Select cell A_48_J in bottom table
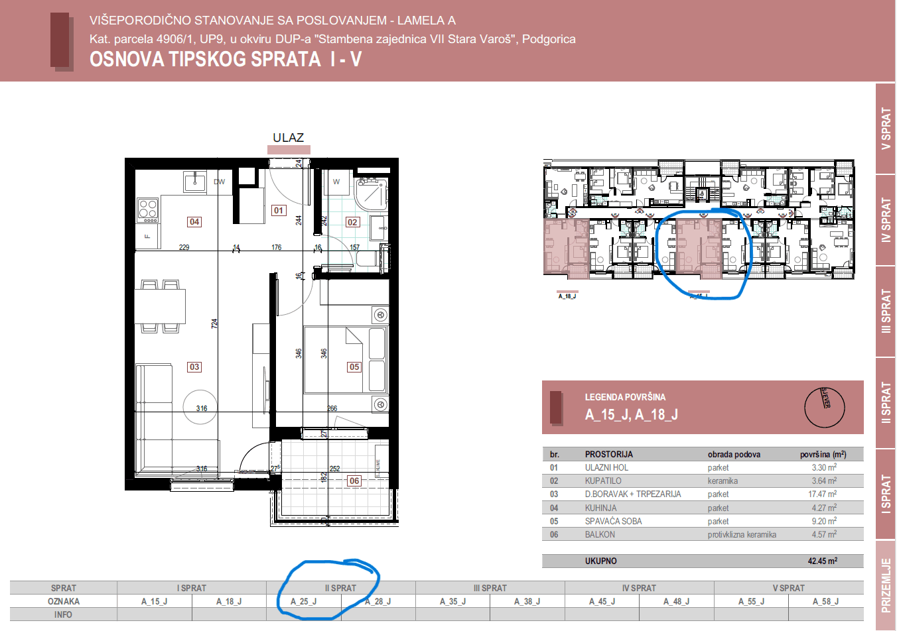 (x=677, y=601)
